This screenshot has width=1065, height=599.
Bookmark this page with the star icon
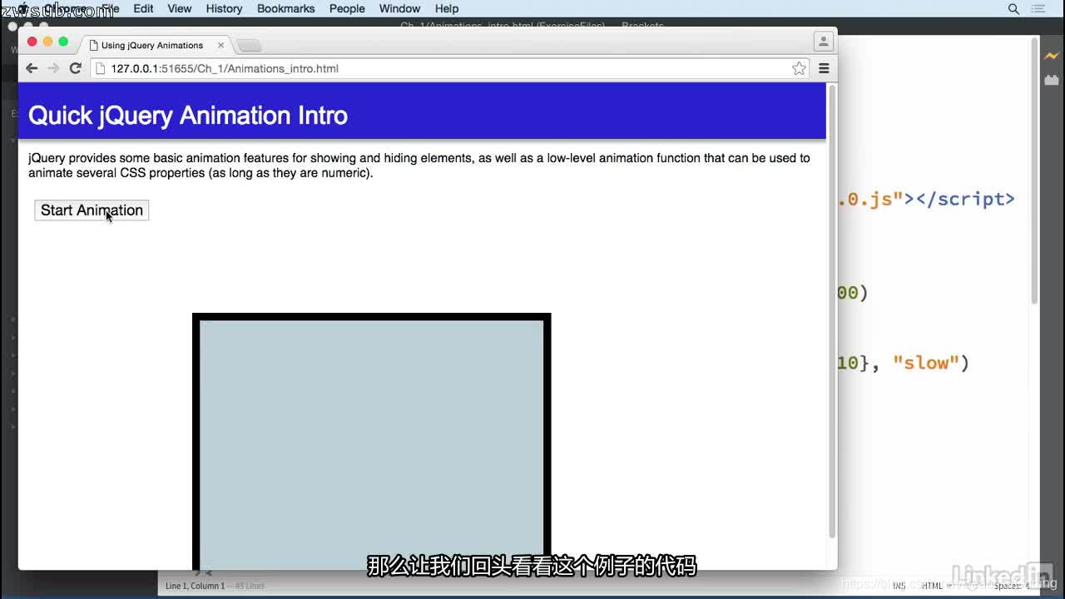[799, 68]
